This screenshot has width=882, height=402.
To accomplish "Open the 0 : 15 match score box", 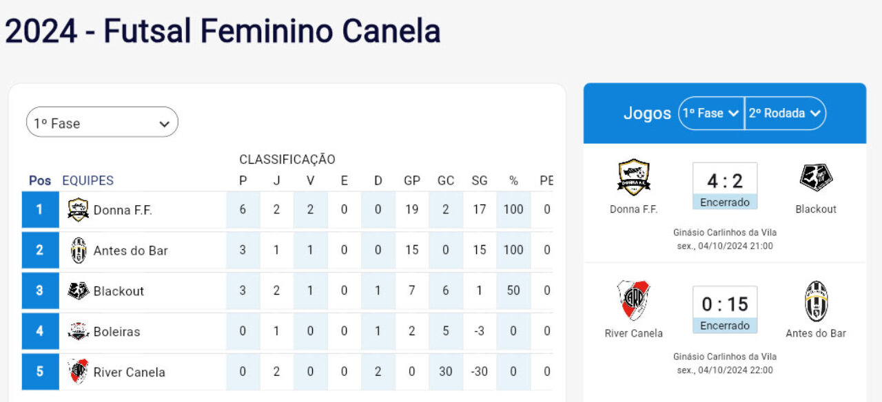I will (725, 309).
